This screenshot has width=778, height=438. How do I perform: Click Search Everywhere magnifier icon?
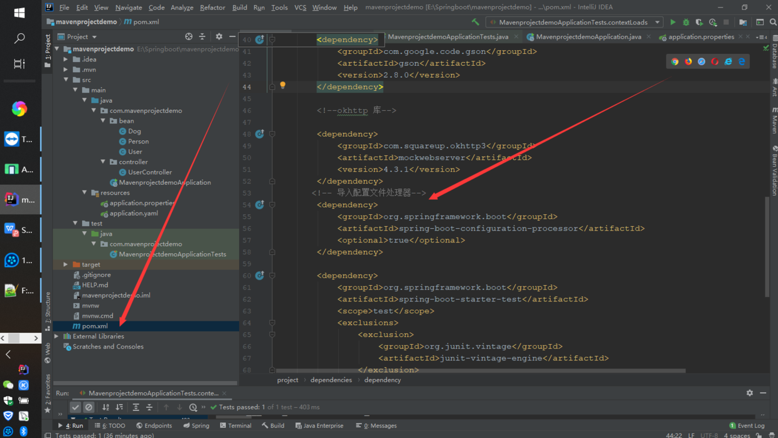(x=773, y=23)
